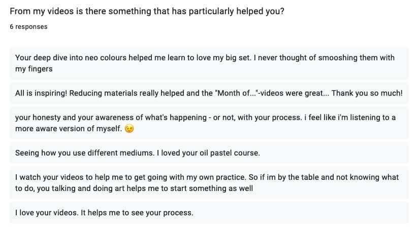Click the response about honesty and awareness
The width and height of the screenshot is (419, 230).
209,123
